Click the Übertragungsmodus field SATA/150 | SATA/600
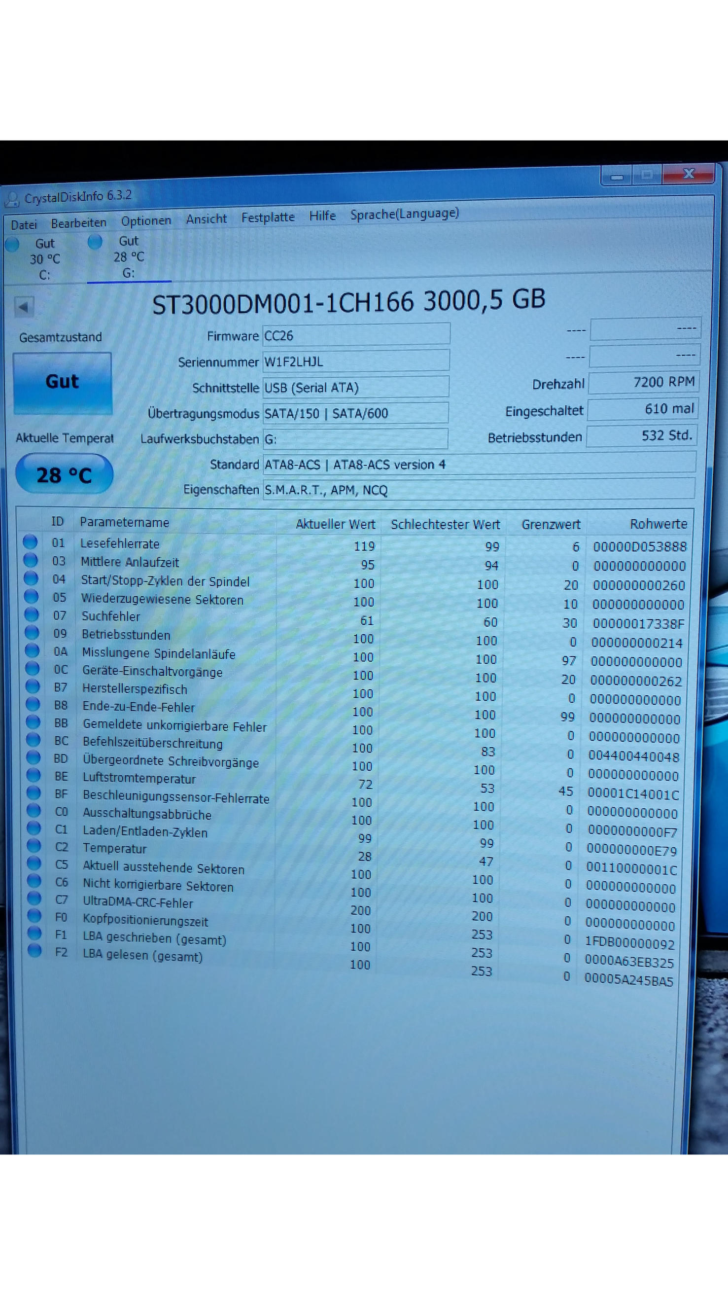The height and width of the screenshot is (1295, 728). click(355, 413)
